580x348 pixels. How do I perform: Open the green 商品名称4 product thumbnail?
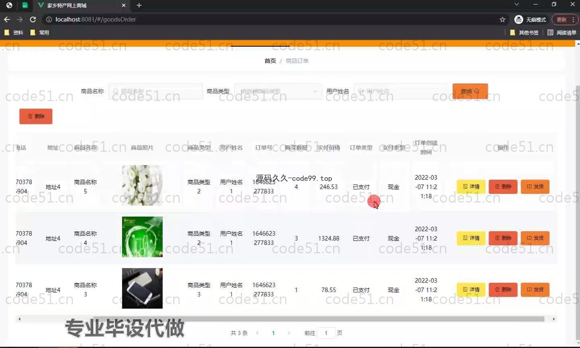tap(142, 237)
